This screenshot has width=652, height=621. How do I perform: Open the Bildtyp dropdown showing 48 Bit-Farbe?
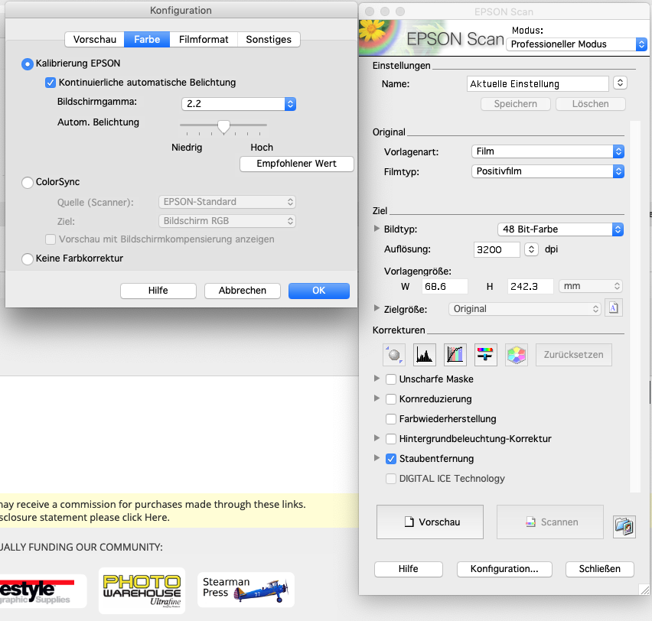pyautogui.click(x=560, y=229)
